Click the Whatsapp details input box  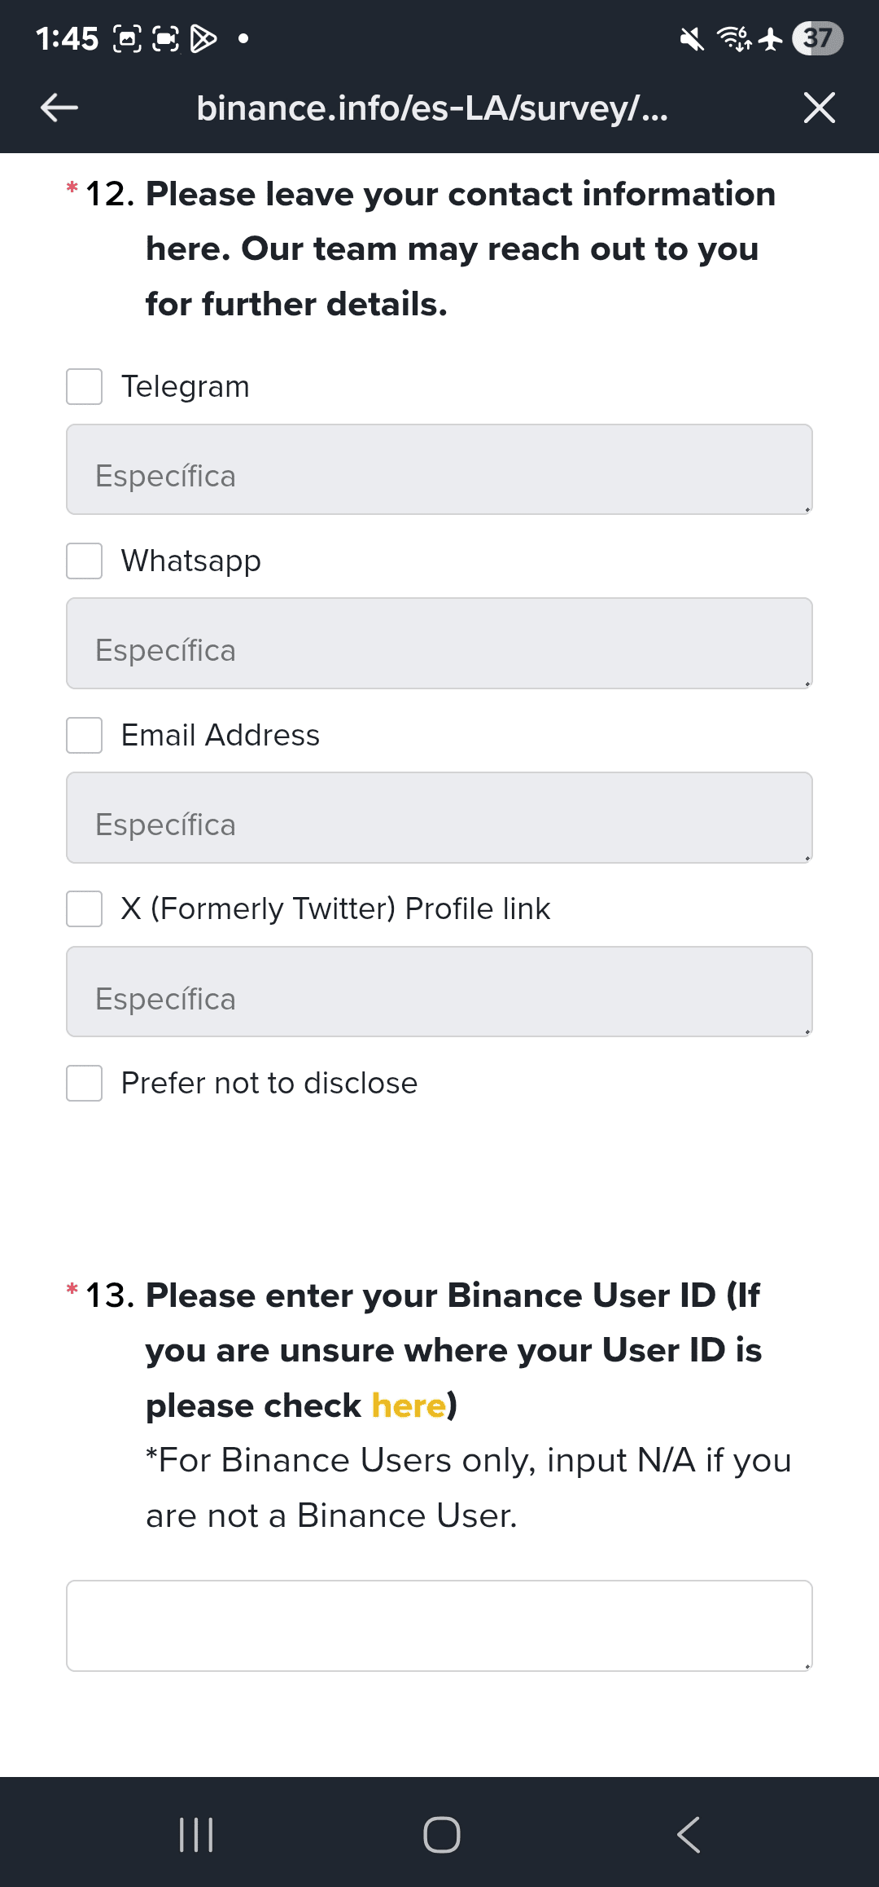(x=439, y=644)
